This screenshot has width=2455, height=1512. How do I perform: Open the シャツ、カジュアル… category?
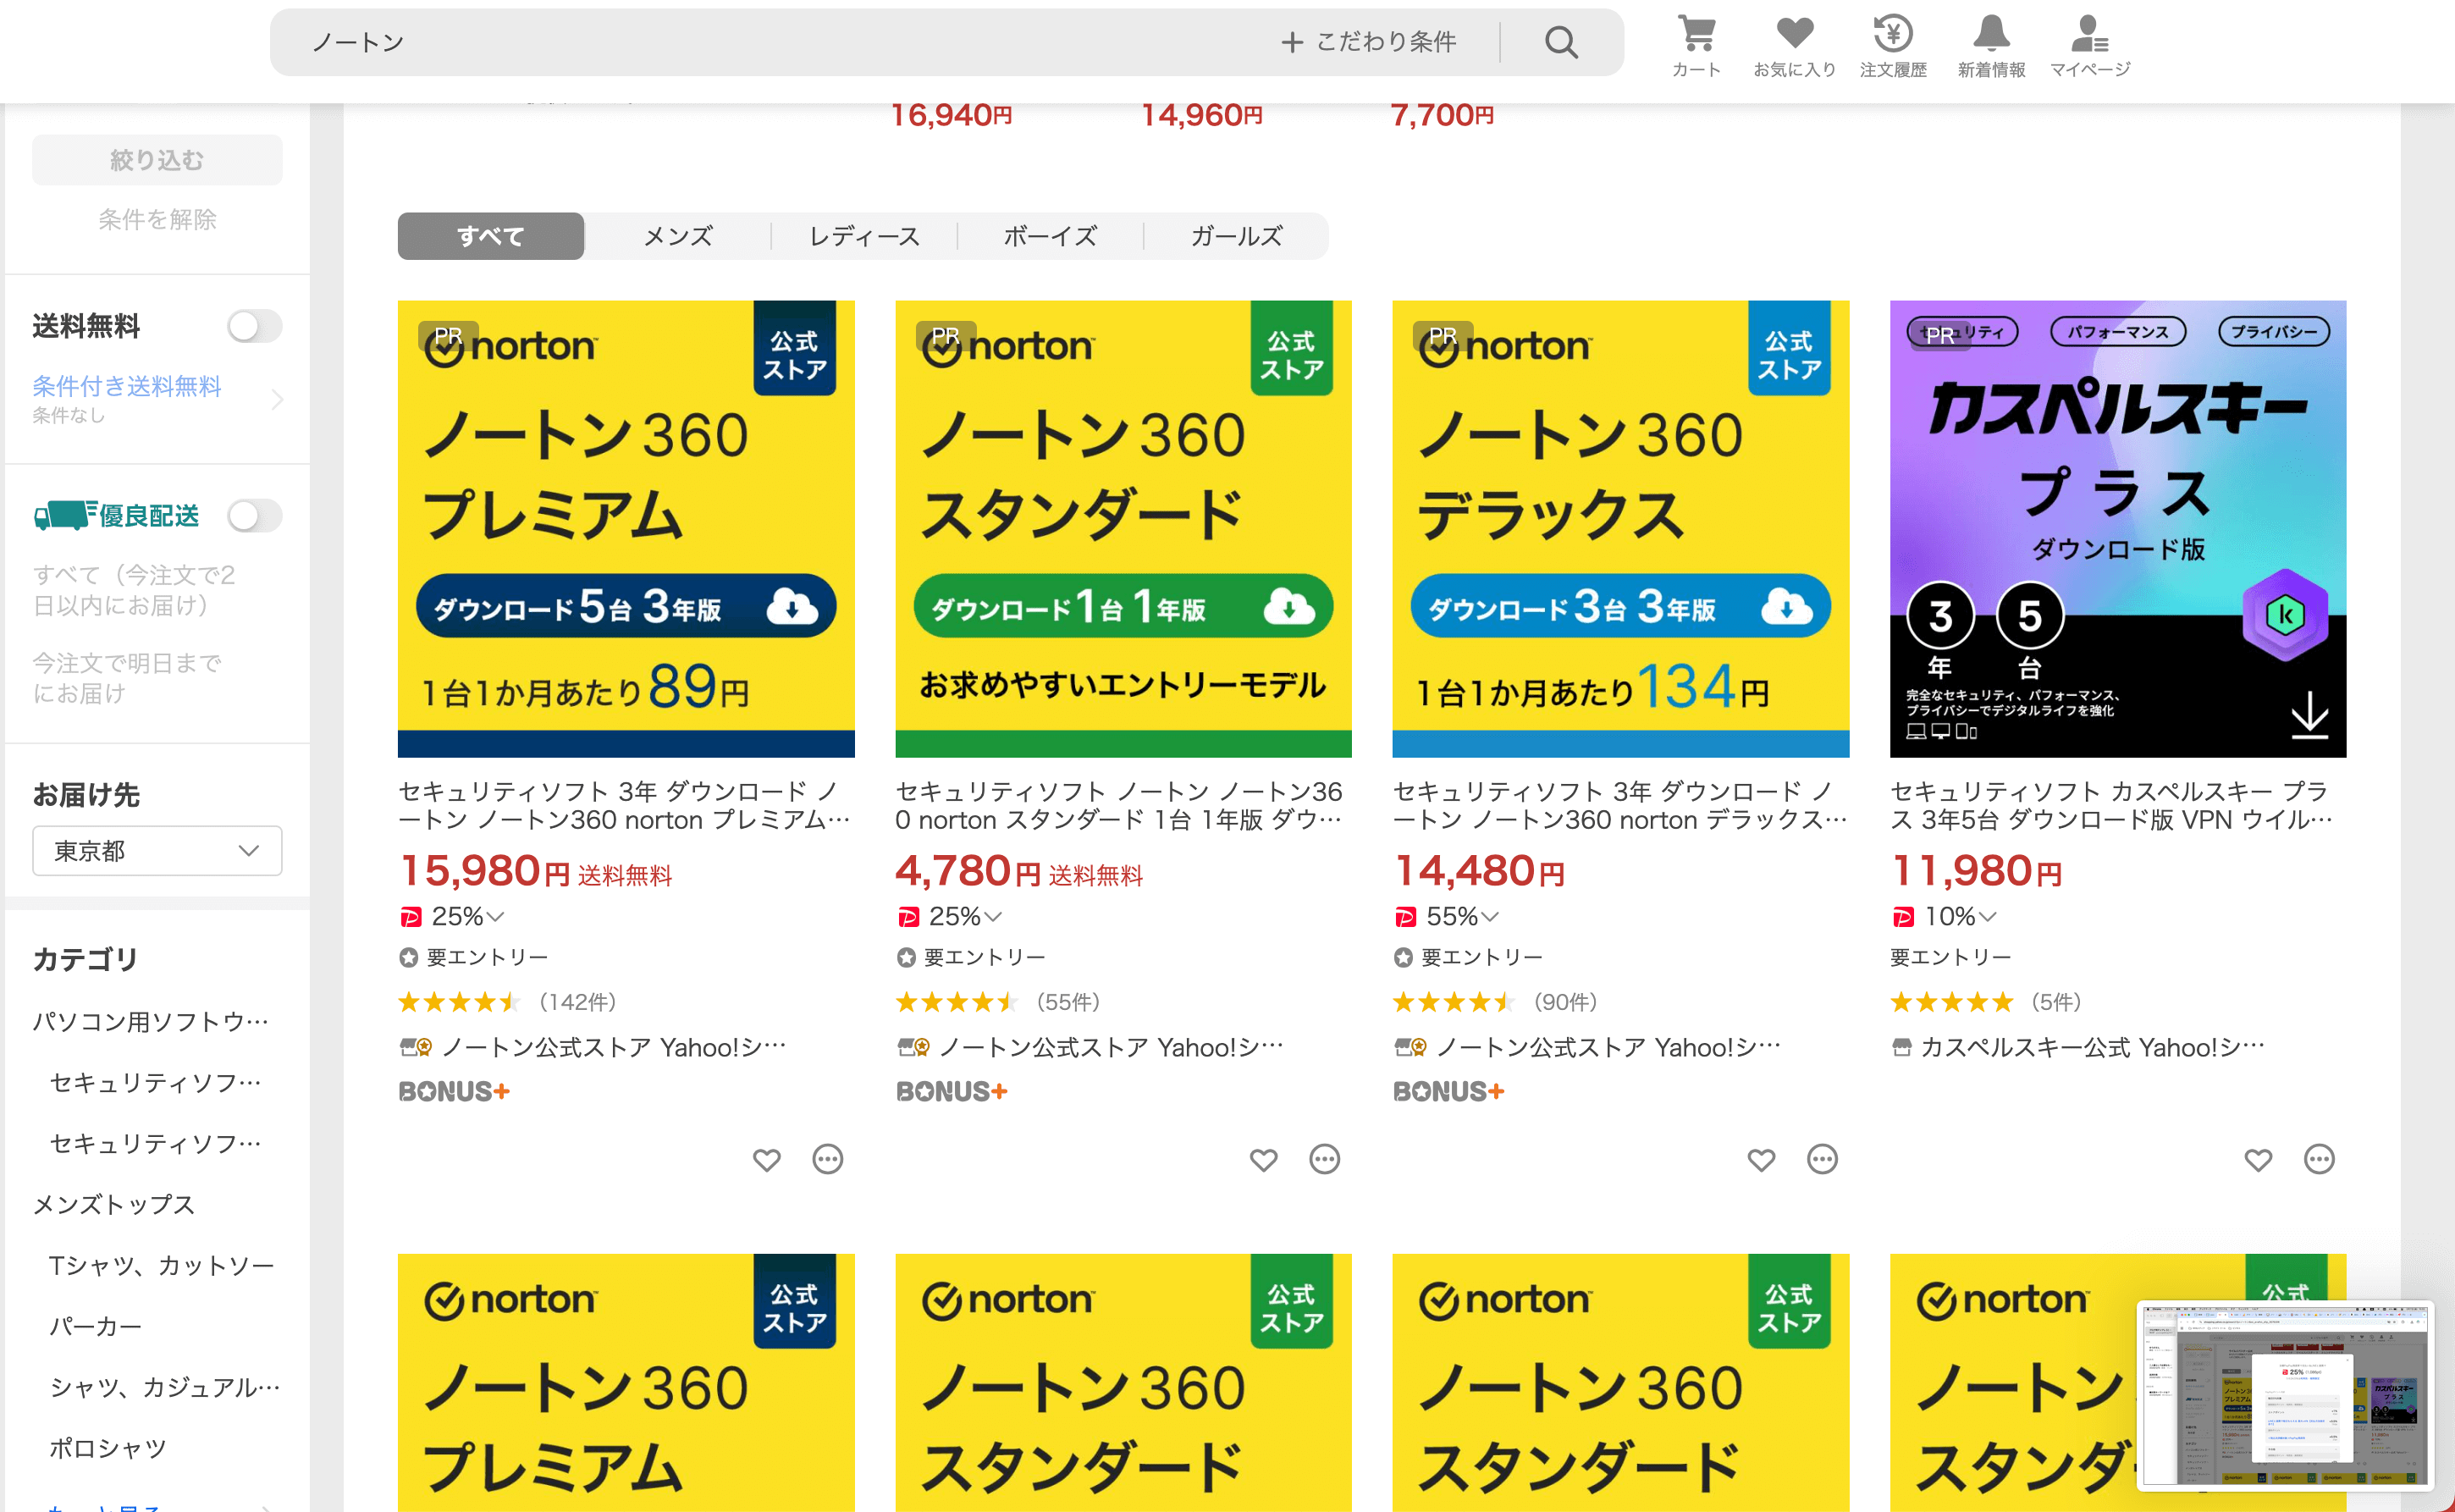[165, 1387]
